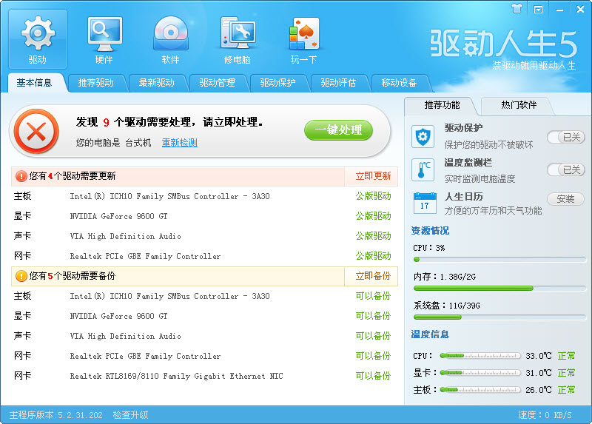The image size is (592, 424).
Task: Click 检查升级 in status bar
Action: (x=131, y=415)
